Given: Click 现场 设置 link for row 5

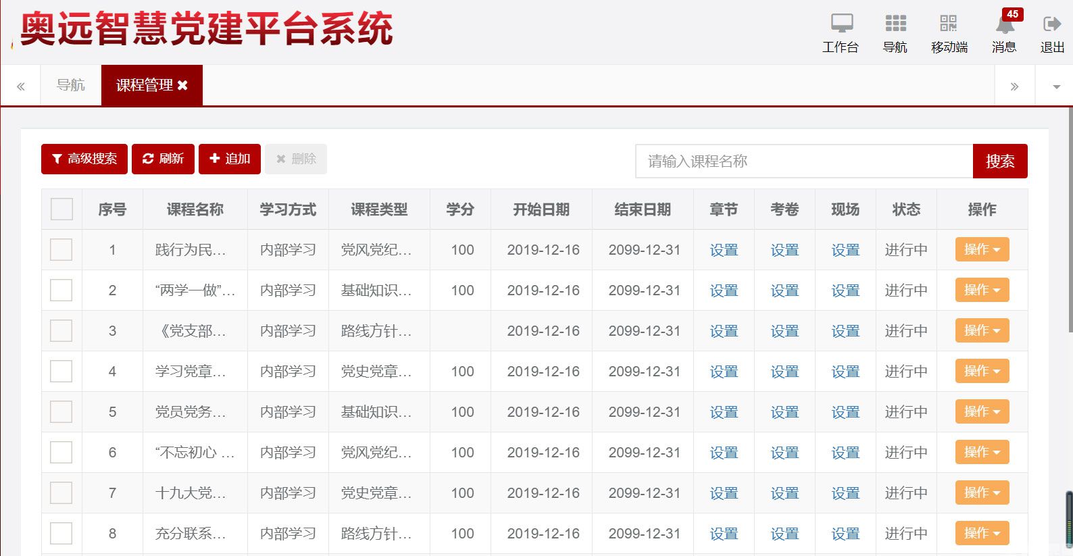Looking at the screenshot, I should pyautogui.click(x=845, y=412).
